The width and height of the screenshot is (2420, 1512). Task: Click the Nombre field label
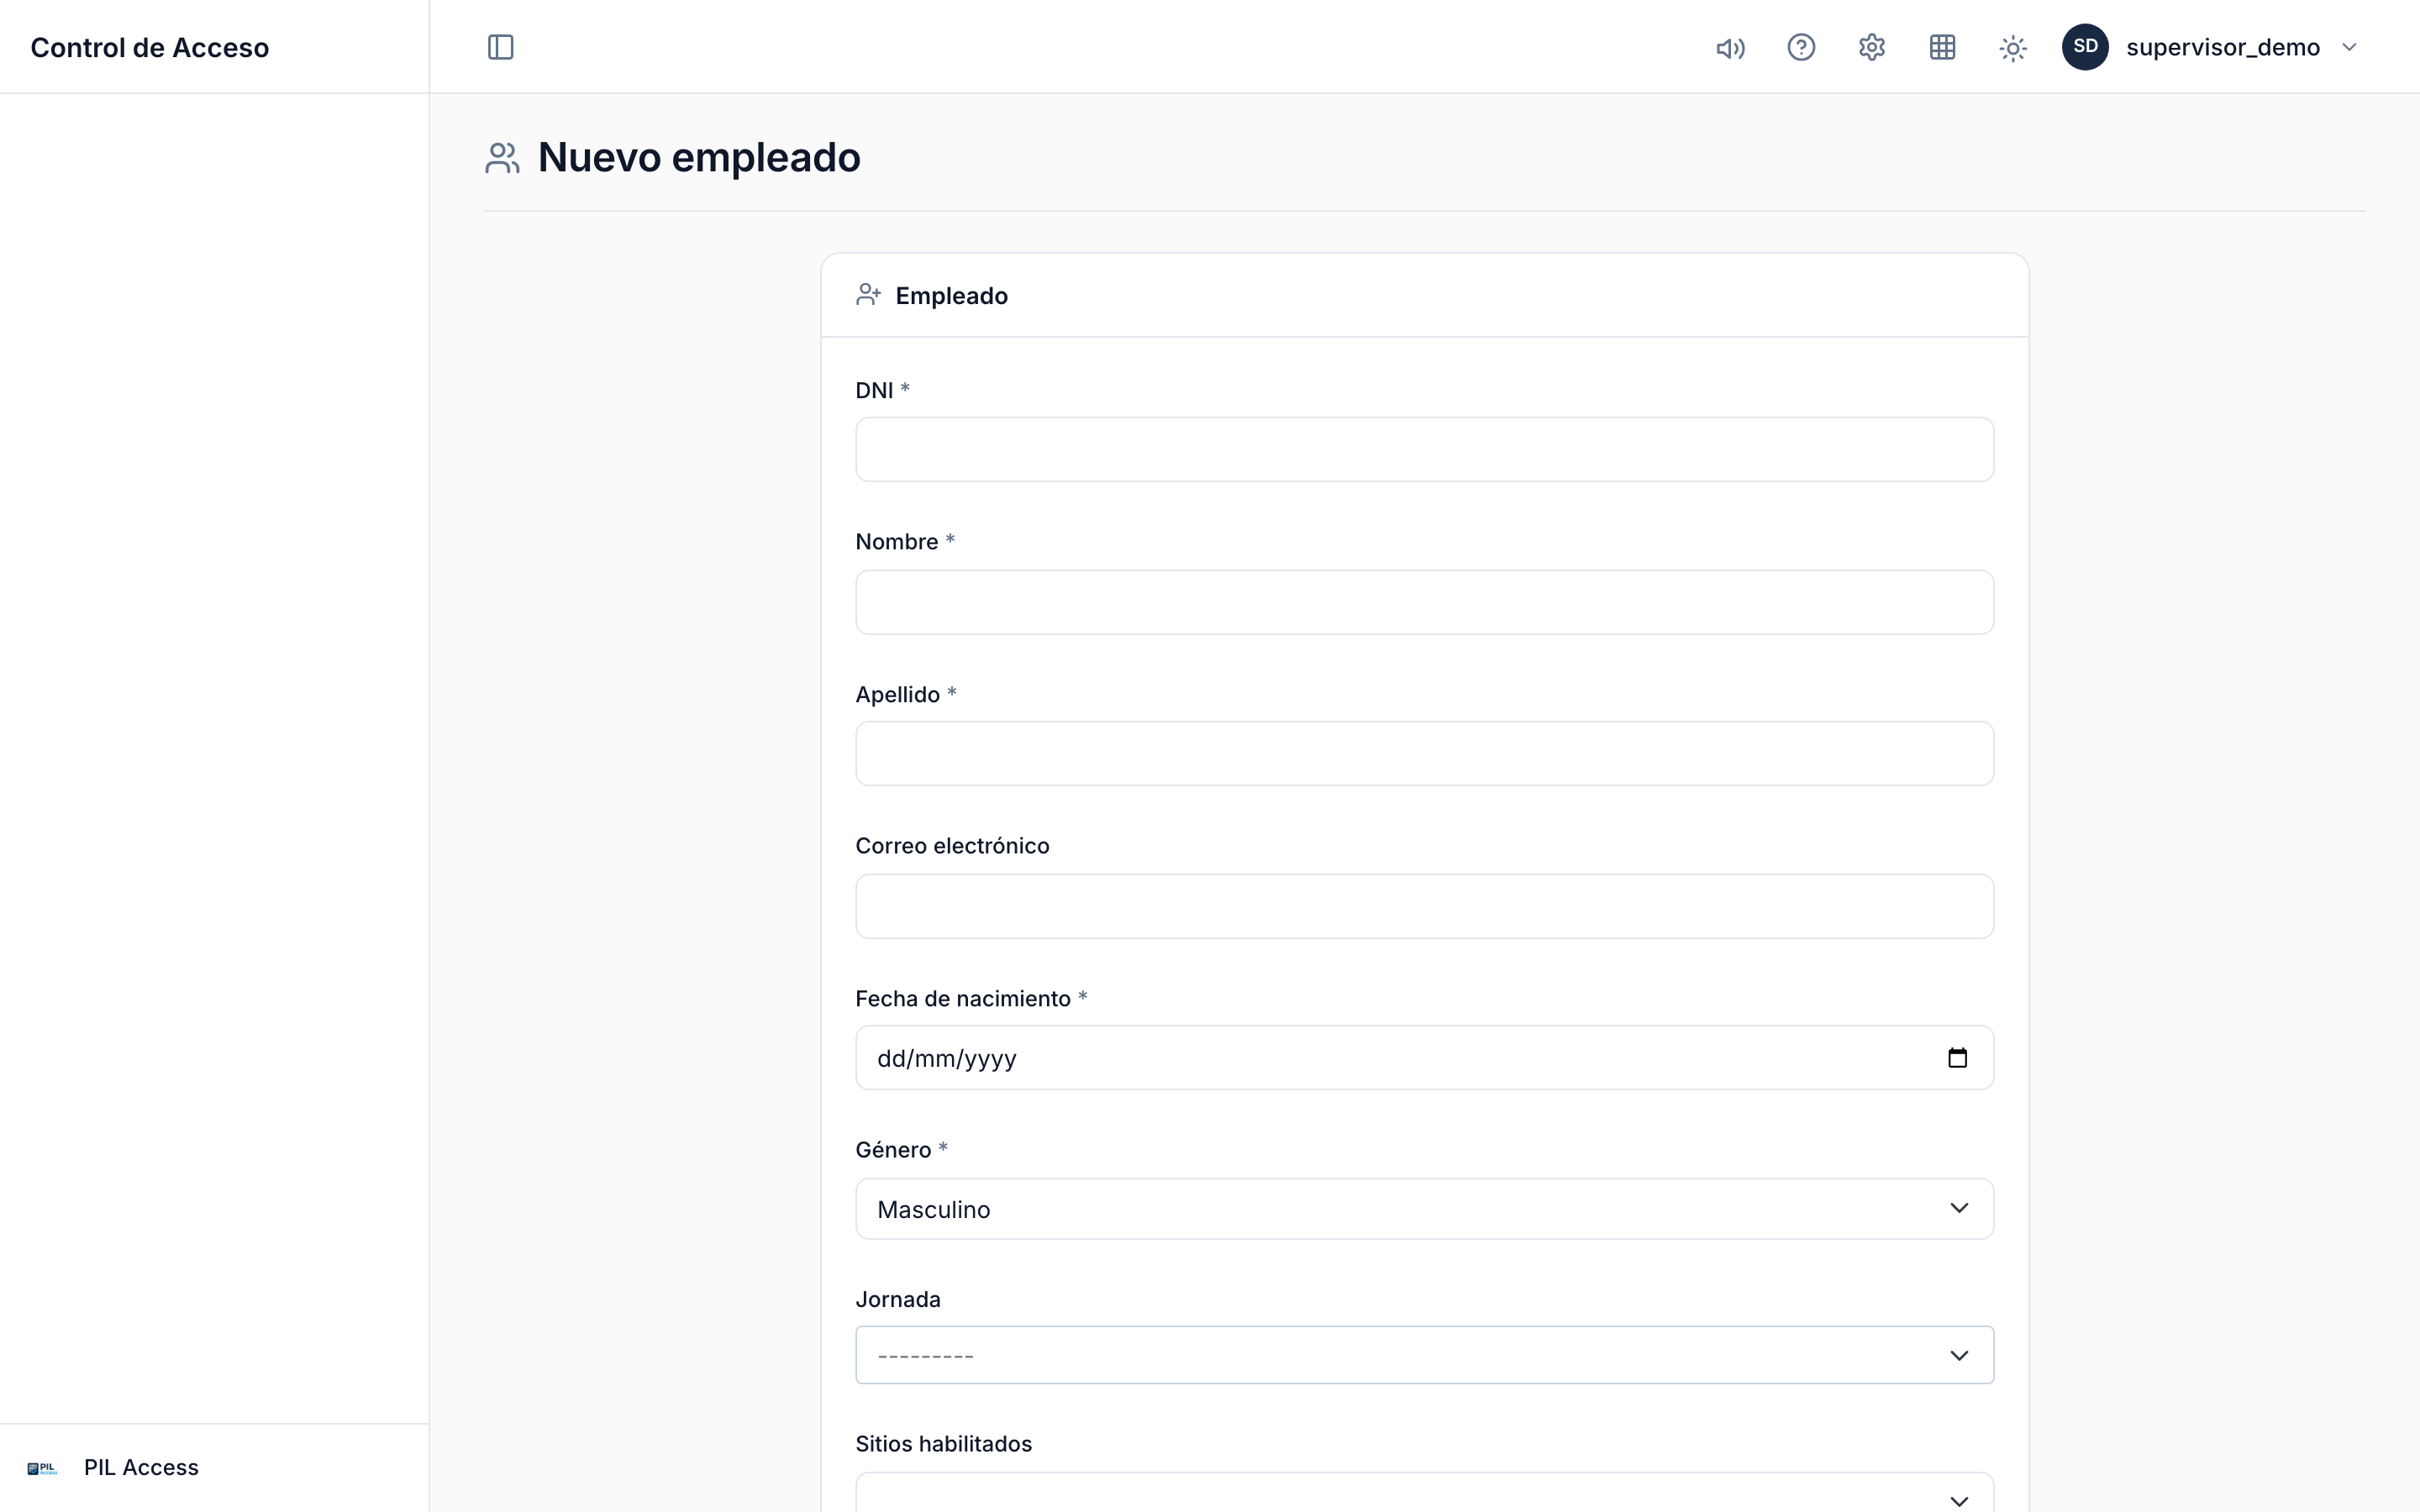tap(897, 542)
